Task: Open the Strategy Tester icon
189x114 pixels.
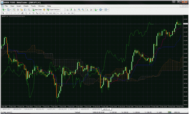Action: click(29, 10)
